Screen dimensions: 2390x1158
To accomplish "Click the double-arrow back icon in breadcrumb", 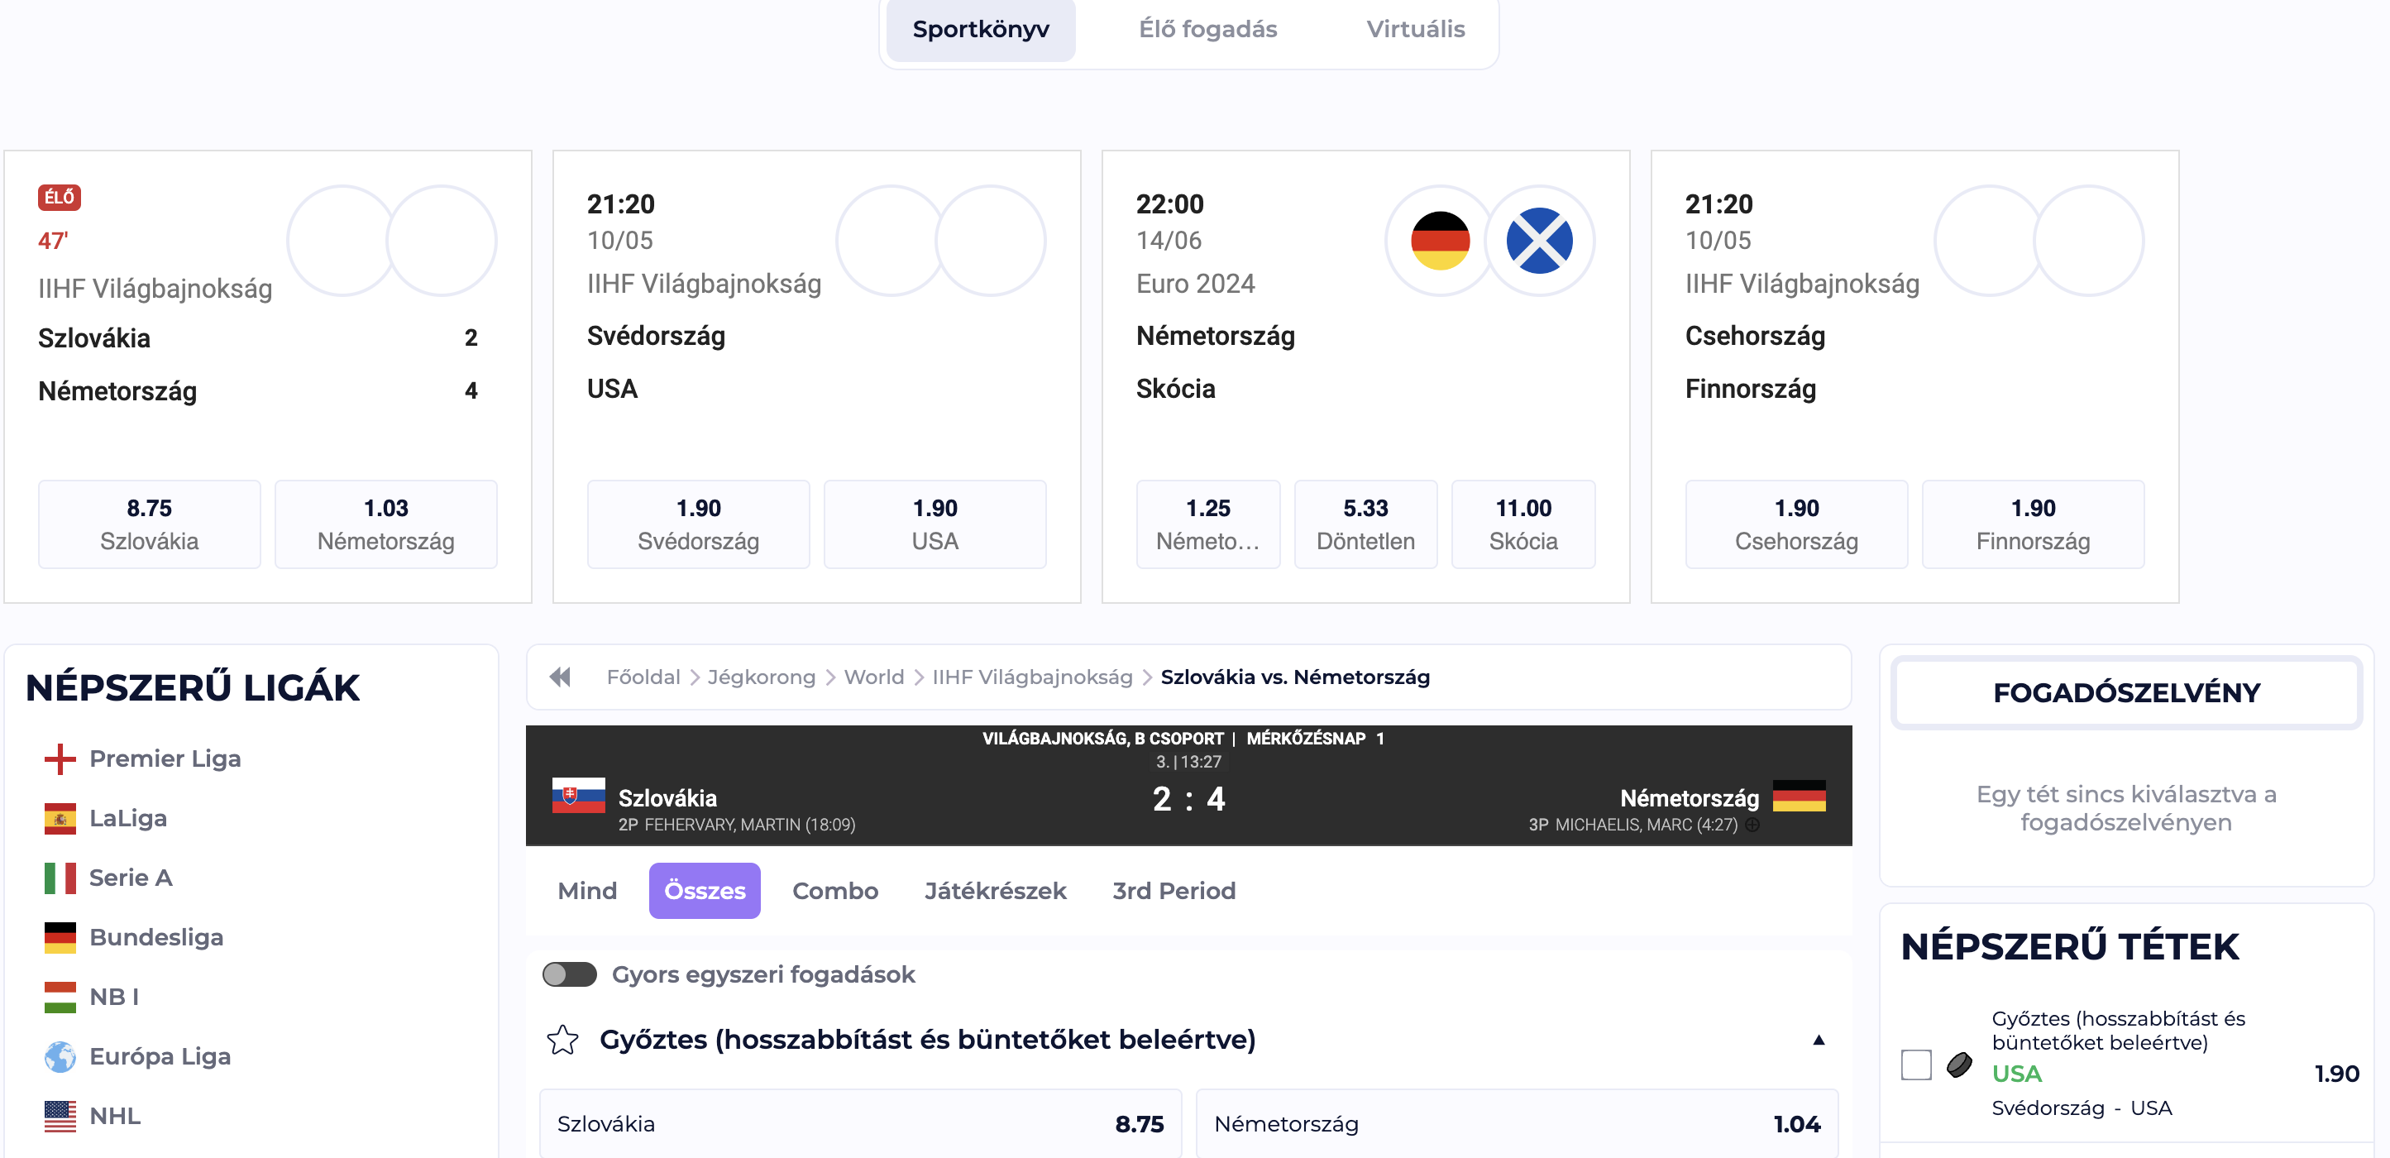I will pyautogui.click(x=560, y=677).
